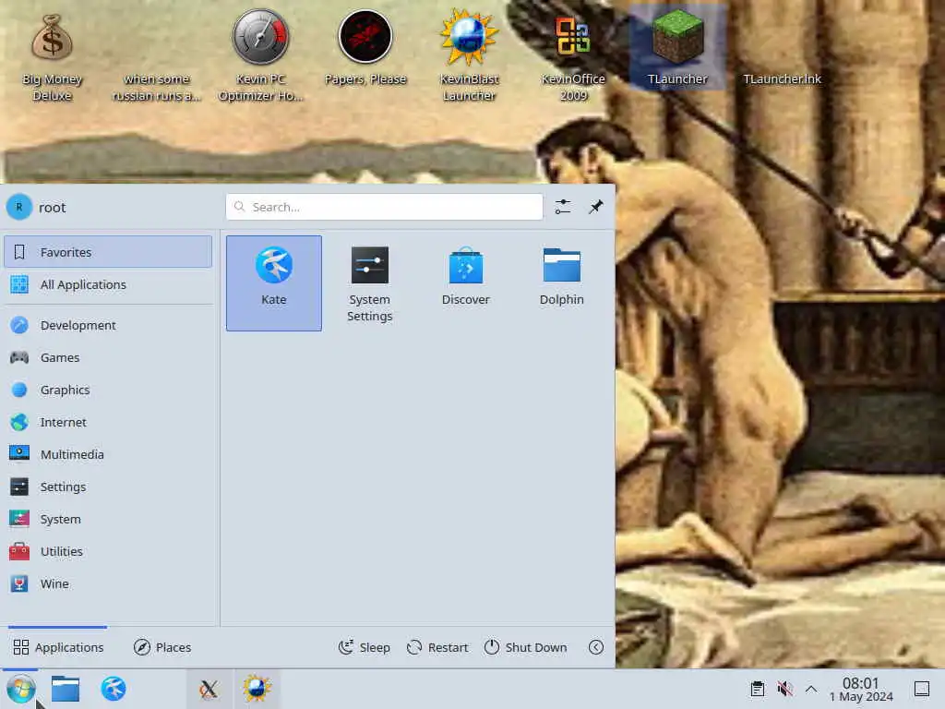Open the Development category
The height and width of the screenshot is (709, 945).
click(x=108, y=325)
